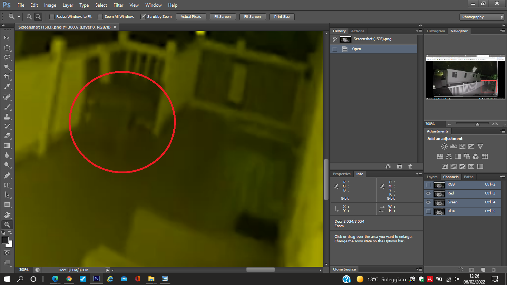The height and width of the screenshot is (285, 507).
Task: Expand the Zoom tool preset picker
Action: click(x=14, y=17)
